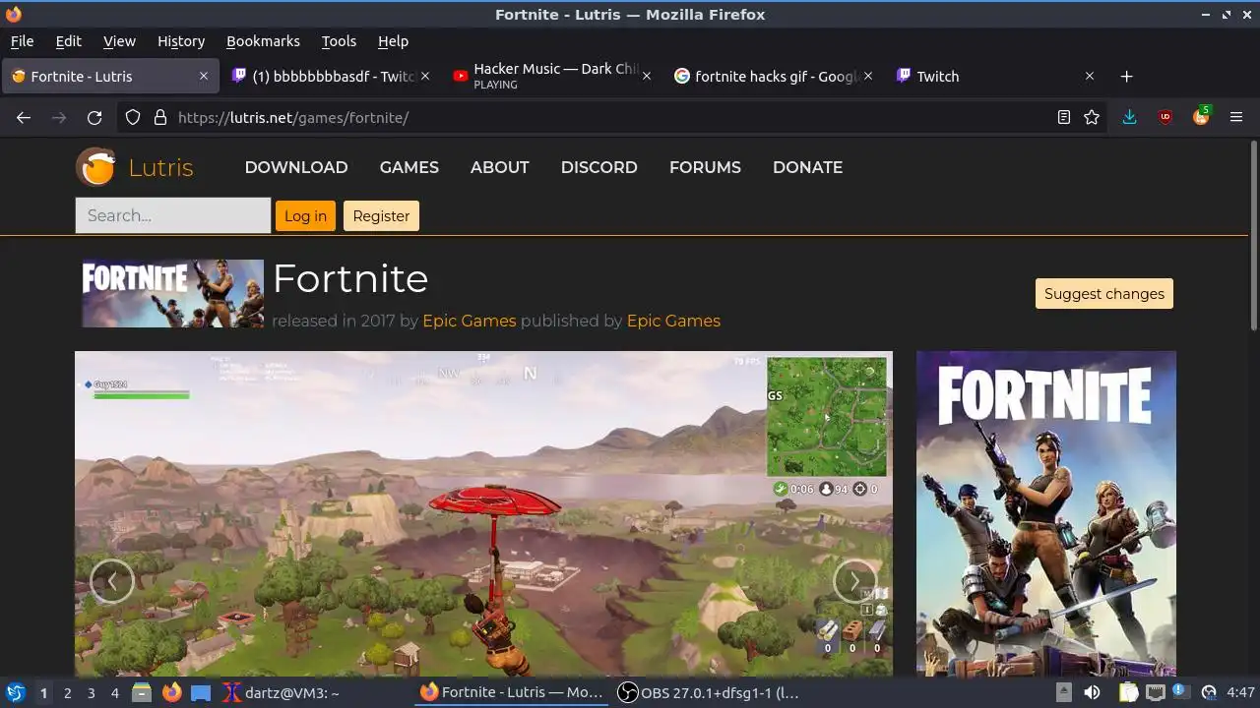Open the Firefox downloads panel
1260x708 pixels.
pos(1129,117)
